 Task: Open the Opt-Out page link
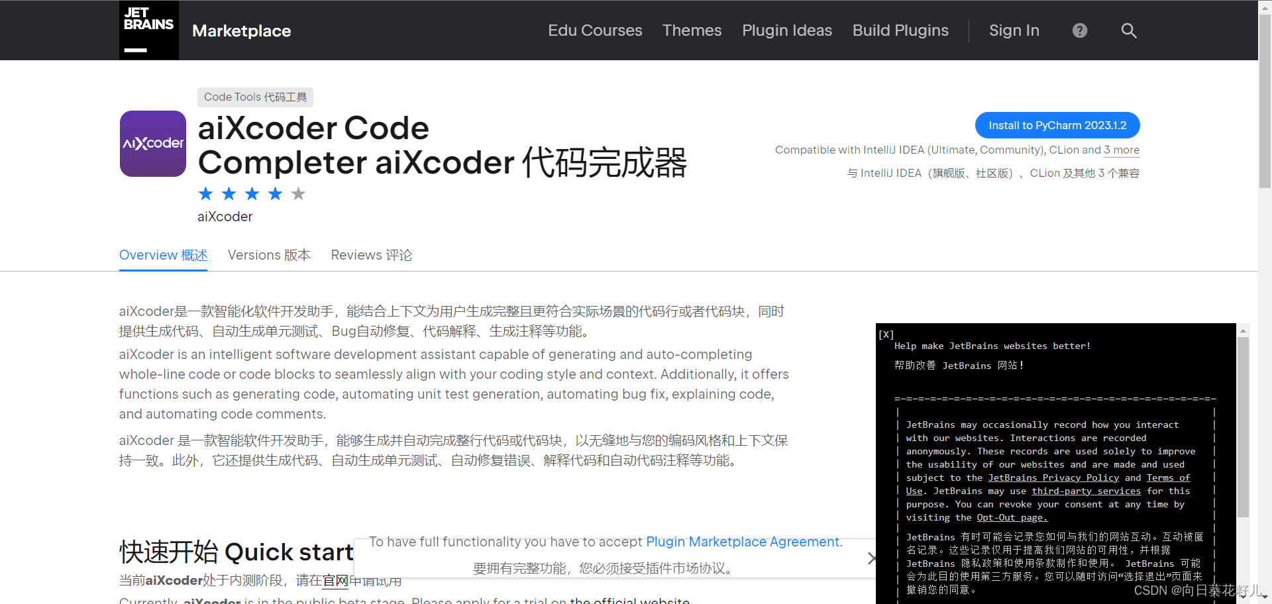coord(1012,517)
